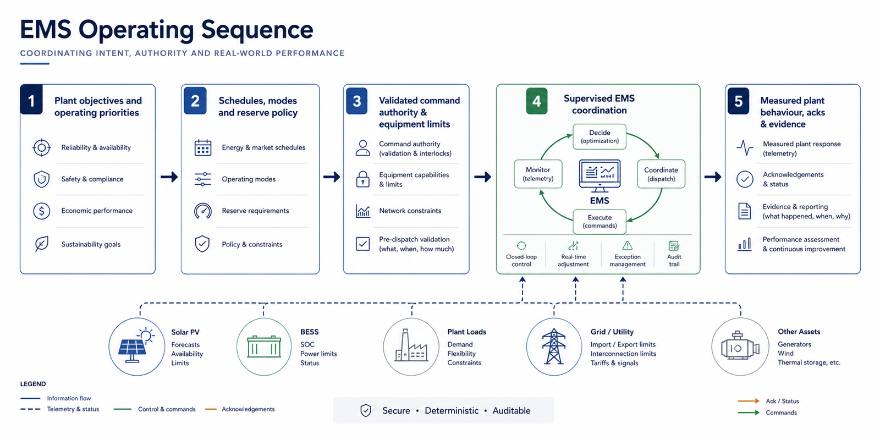Click the 'Plant objectives and operating priorities' heading
This screenshot has width=880, height=440.
point(98,107)
